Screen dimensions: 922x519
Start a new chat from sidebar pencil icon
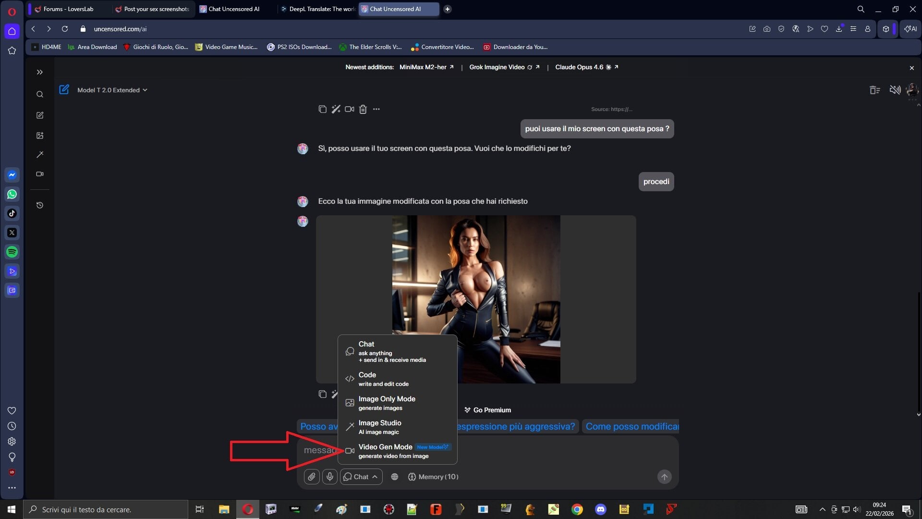point(40,115)
